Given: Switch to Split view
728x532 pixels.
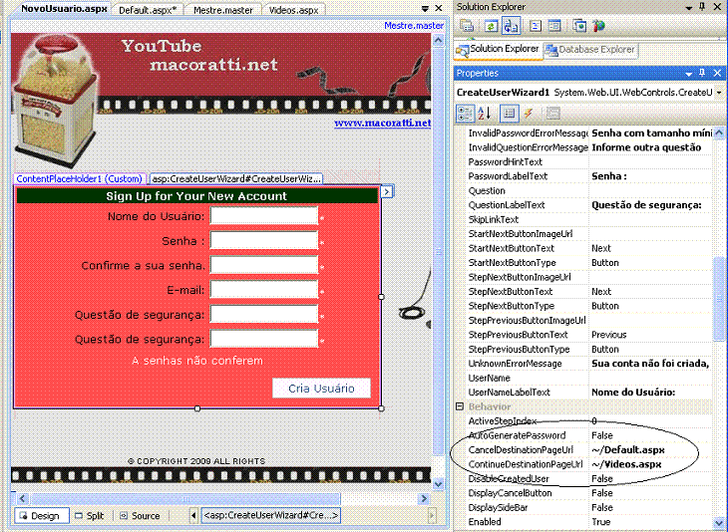Looking at the screenshot, I should (x=90, y=515).
